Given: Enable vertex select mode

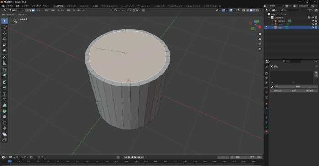Looking at the screenshot, I should click(x=27, y=10).
